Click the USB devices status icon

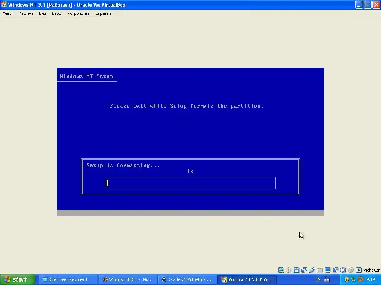tap(312, 270)
